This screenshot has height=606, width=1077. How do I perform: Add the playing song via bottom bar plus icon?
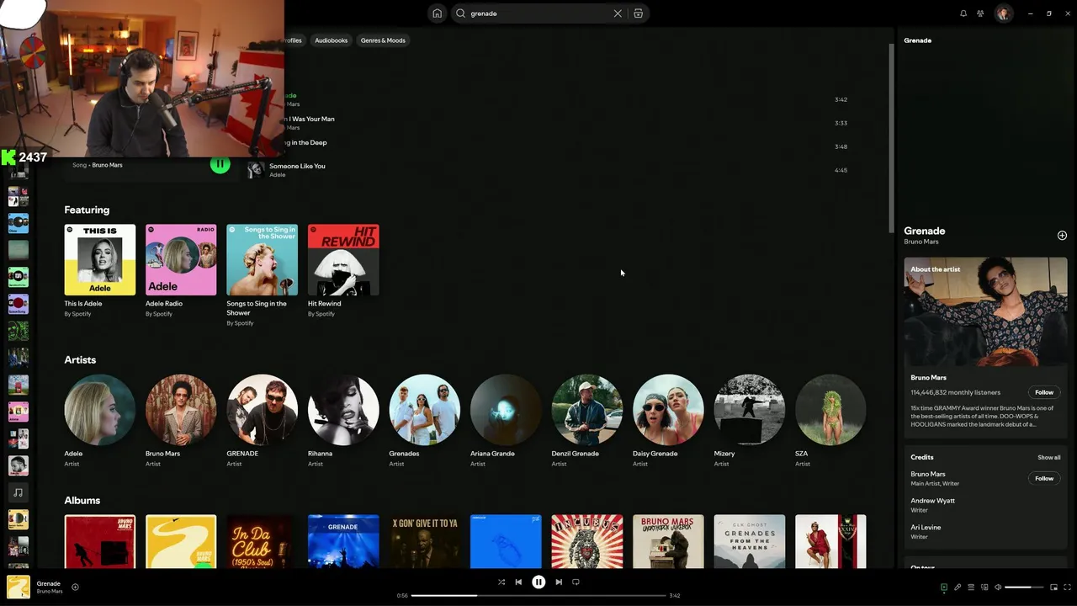coord(75,587)
